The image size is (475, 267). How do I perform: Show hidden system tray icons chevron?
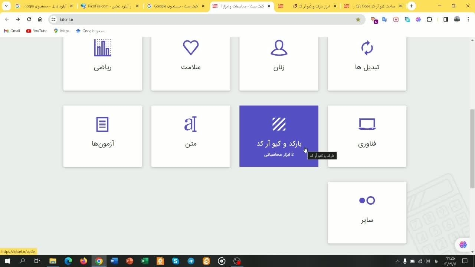coord(397,261)
